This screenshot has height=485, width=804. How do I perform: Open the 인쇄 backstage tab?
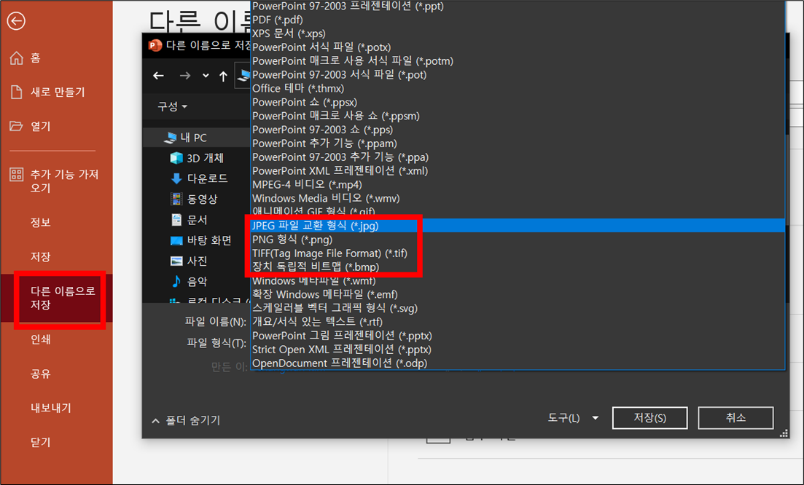[x=41, y=339]
